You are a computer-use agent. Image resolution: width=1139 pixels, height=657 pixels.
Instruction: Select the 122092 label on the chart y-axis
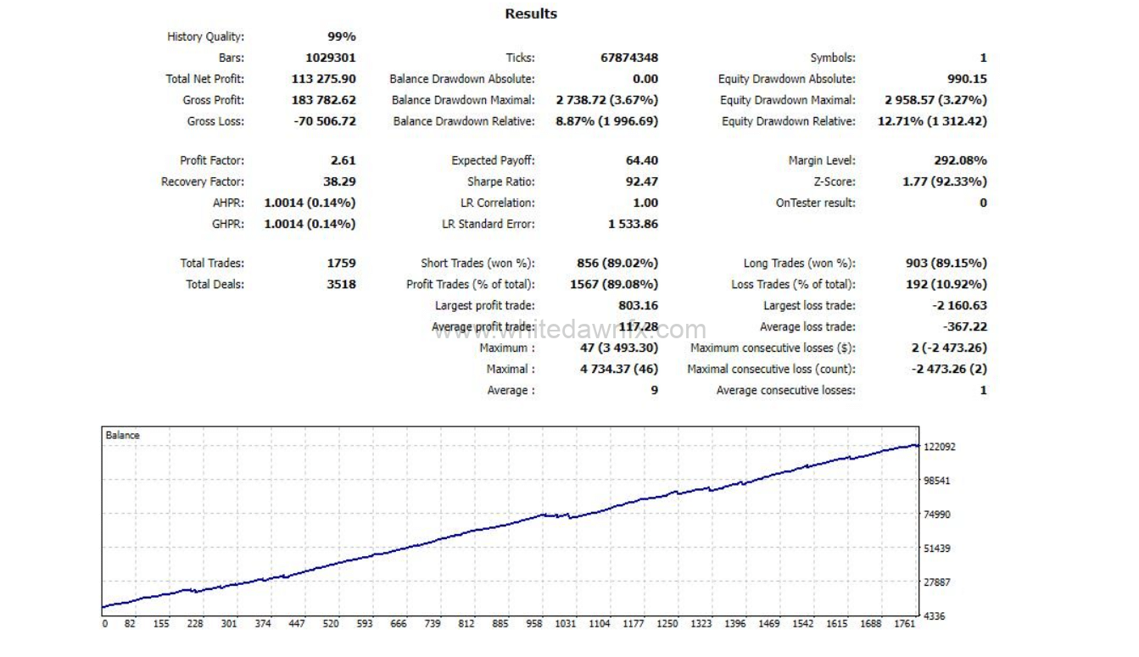click(940, 447)
